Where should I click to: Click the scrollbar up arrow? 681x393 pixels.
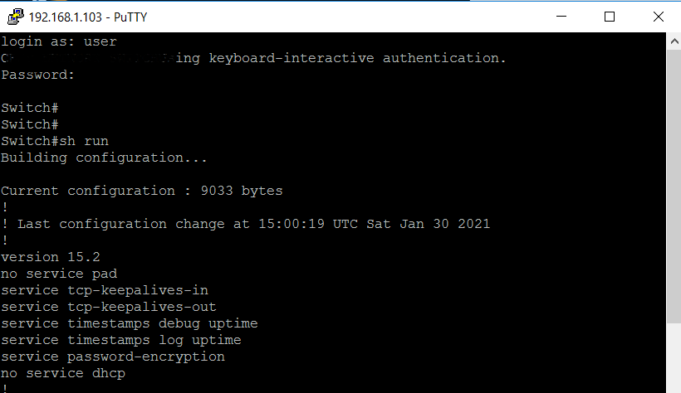click(x=674, y=41)
